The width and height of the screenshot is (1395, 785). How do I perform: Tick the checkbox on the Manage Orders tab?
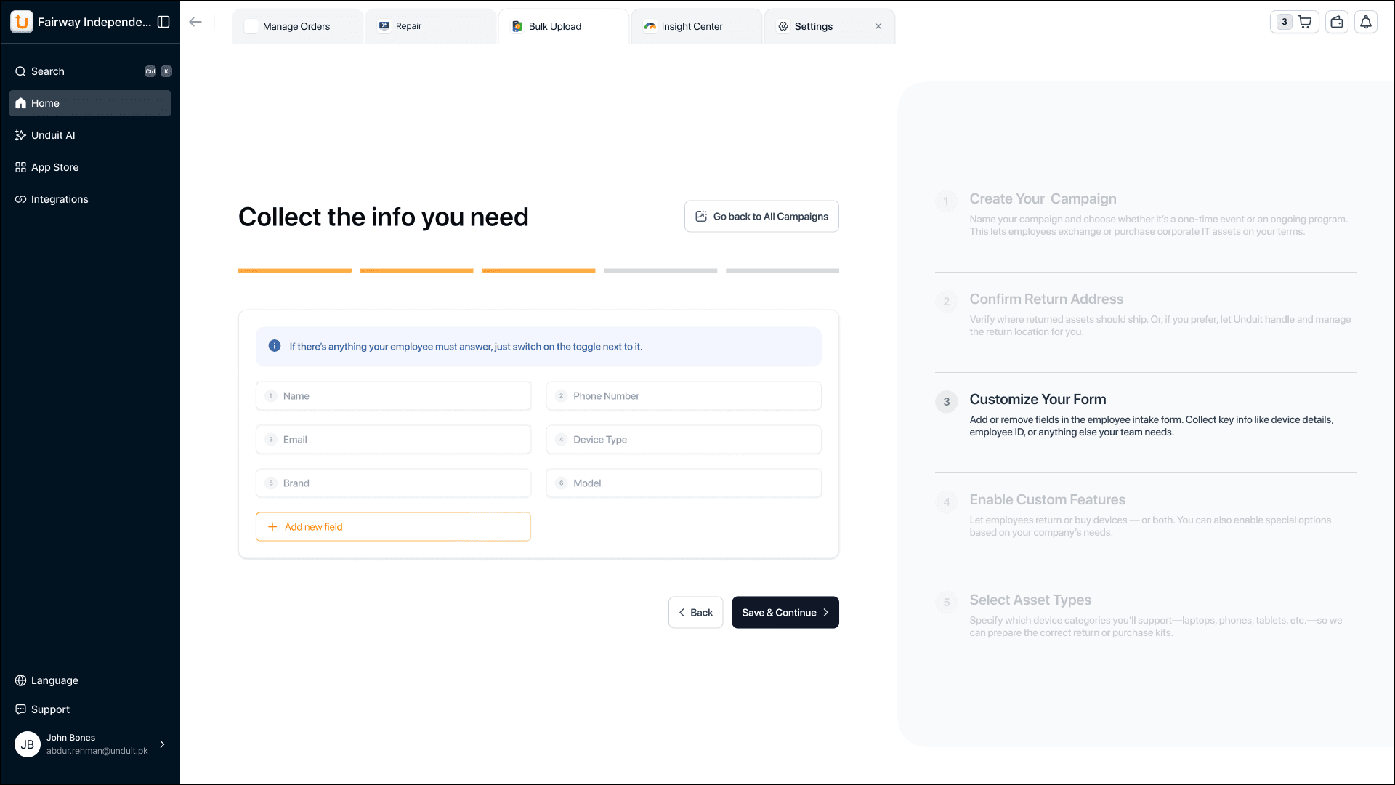pyautogui.click(x=251, y=25)
